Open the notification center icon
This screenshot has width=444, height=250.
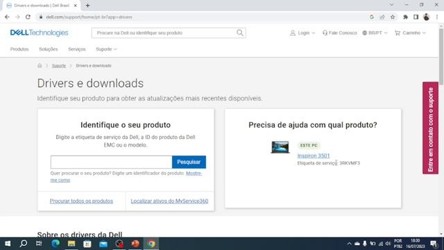click(434, 244)
